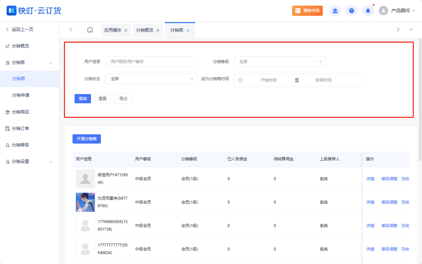
Task: Click the 开通分销商 button
Action: click(87, 139)
